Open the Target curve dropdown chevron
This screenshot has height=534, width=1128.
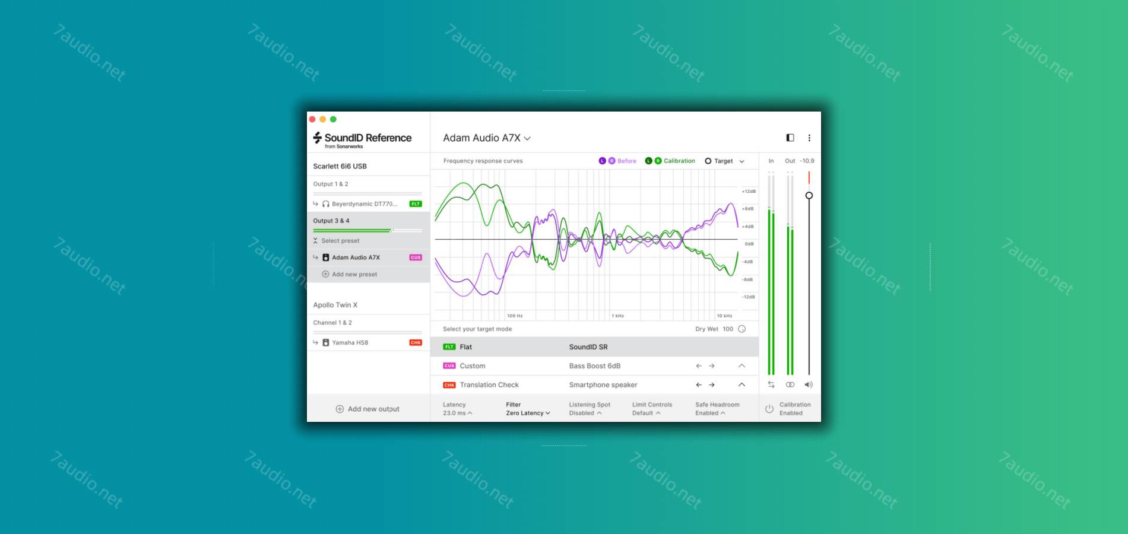(742, 161)
